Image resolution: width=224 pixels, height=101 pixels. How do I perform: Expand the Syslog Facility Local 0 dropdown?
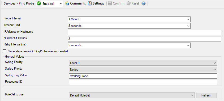[143, 63]
